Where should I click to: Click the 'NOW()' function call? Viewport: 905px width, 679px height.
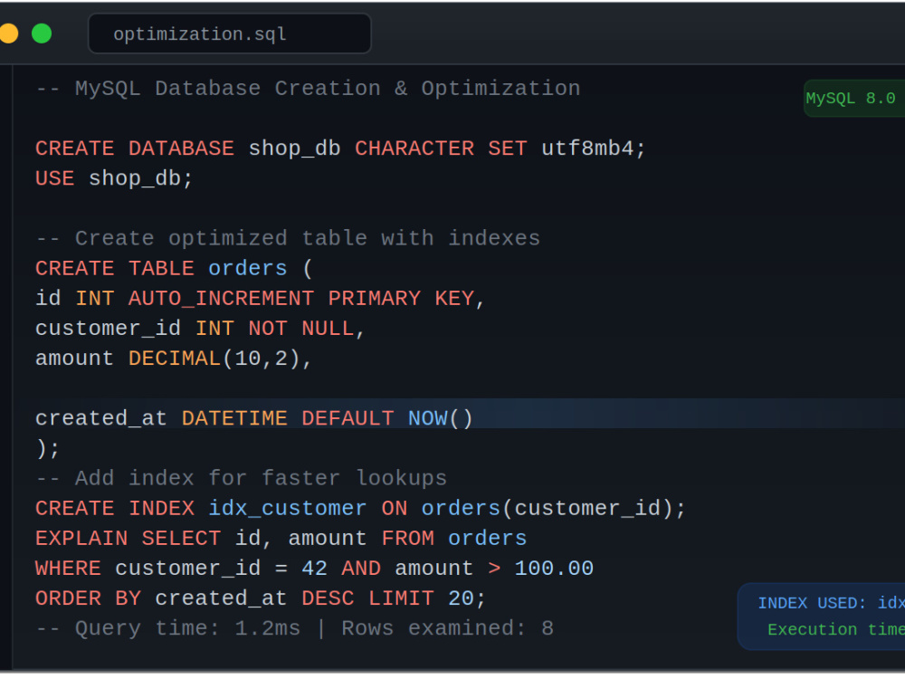pyautogui.click(x=441, y=418)
